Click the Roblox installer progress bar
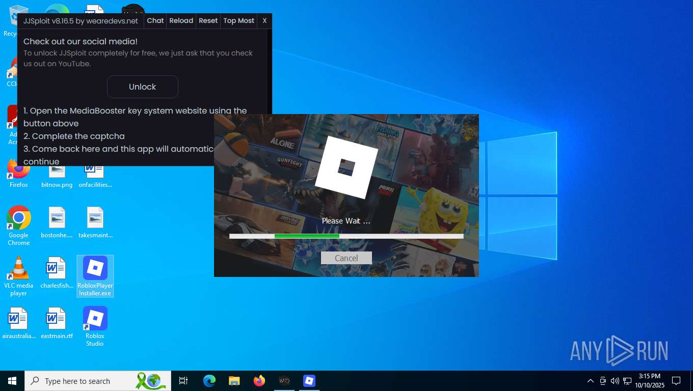The width and height of the screenshot is (693, 391). point(346,236)
